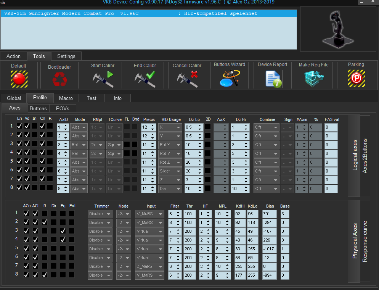379x290 pixels.
Task: Click Bias field showing 791
Action: coord(269,214)
